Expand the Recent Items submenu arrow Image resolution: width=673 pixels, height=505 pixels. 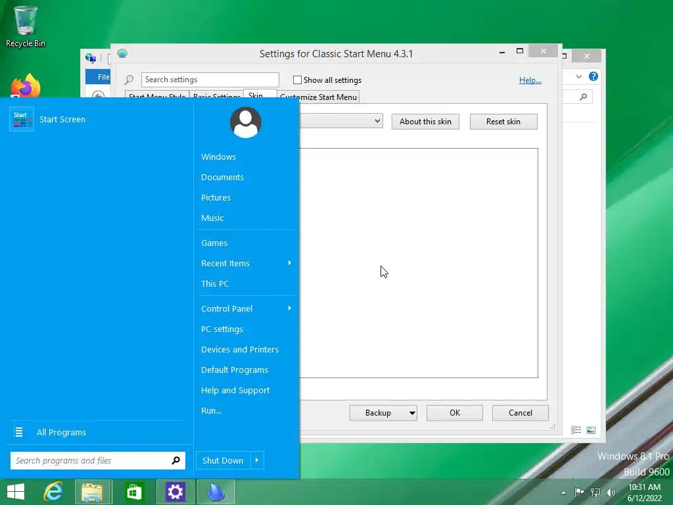pyautogui.click(x=290, y=263)
